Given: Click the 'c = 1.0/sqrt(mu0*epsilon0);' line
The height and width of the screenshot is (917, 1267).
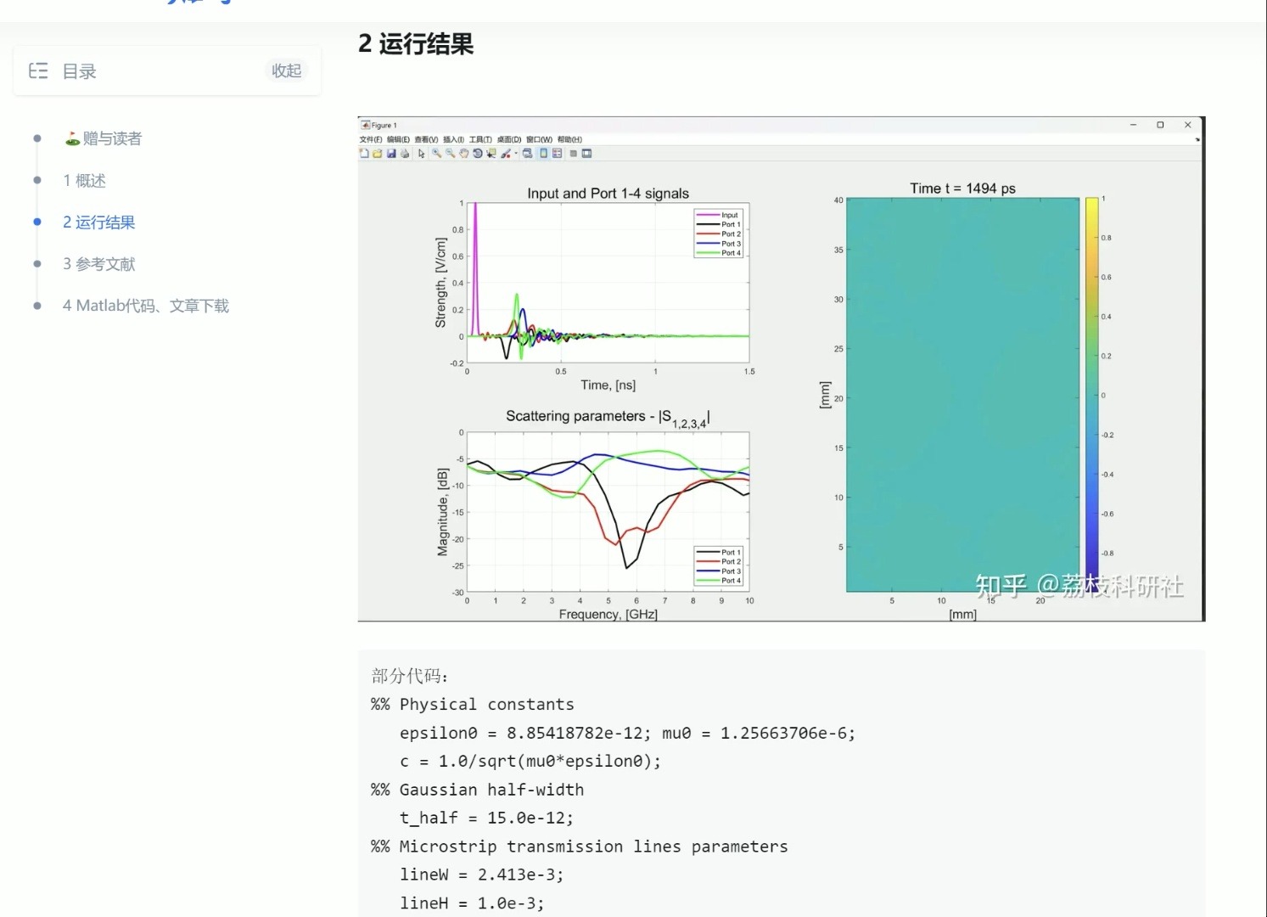Looking at the screenshot, I should pyautogui.click(x=530, y=761).
